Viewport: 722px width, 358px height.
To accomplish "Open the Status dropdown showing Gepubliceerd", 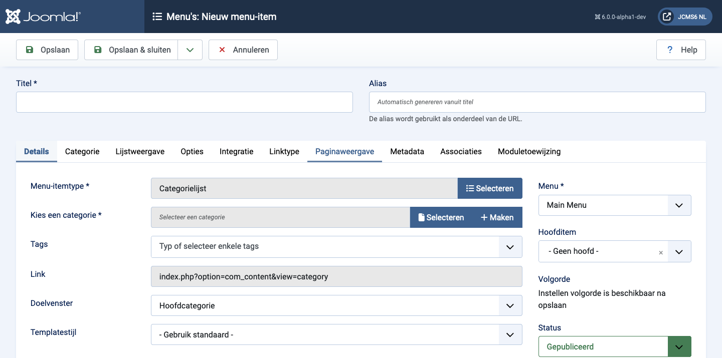I will tap(615, 346).
